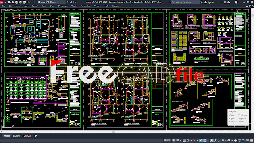The height and width of the screenshot is (143, 254).
Task: Toggle snap mode in status bar
Action: point(177,141)
